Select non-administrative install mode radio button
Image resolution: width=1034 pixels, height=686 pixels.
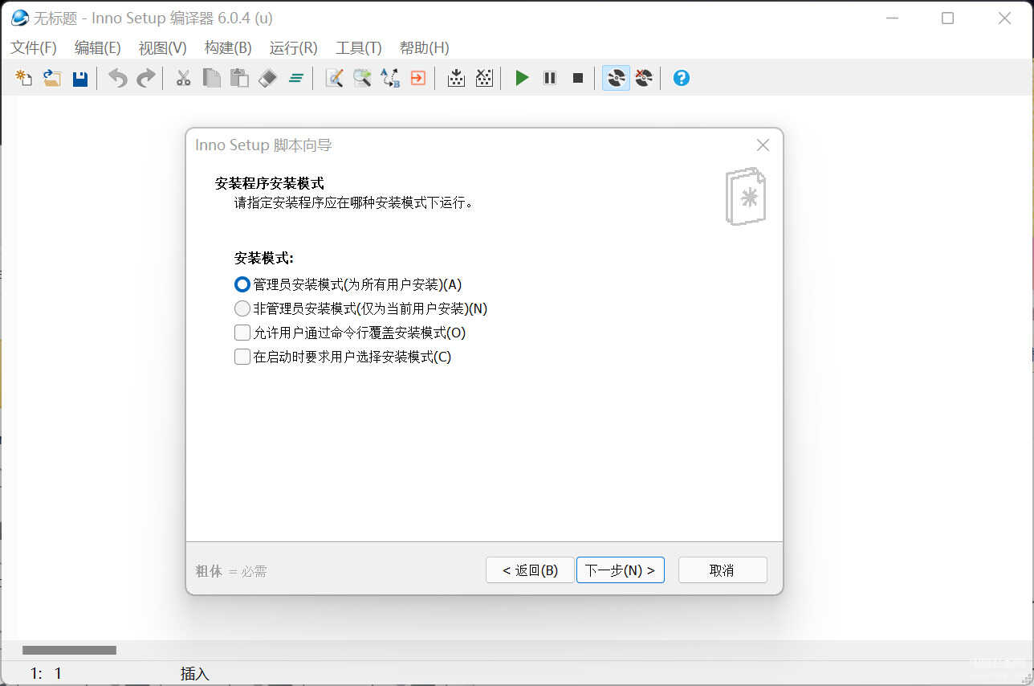coord(242,308)
